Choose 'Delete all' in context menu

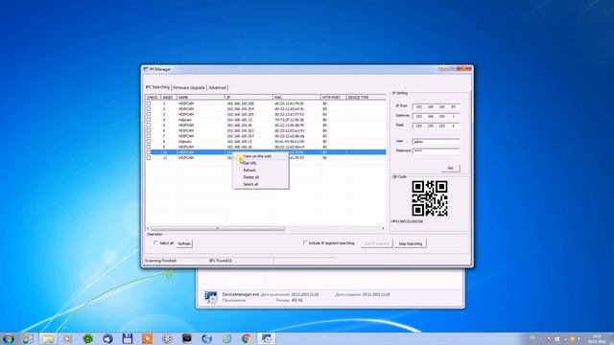261,177
